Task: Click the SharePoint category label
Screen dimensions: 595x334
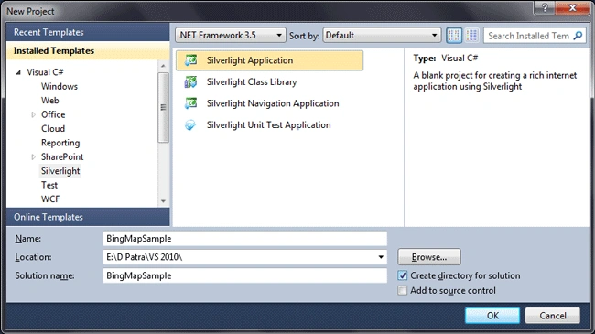Action: pyautogui.click(x=62, y=156)
